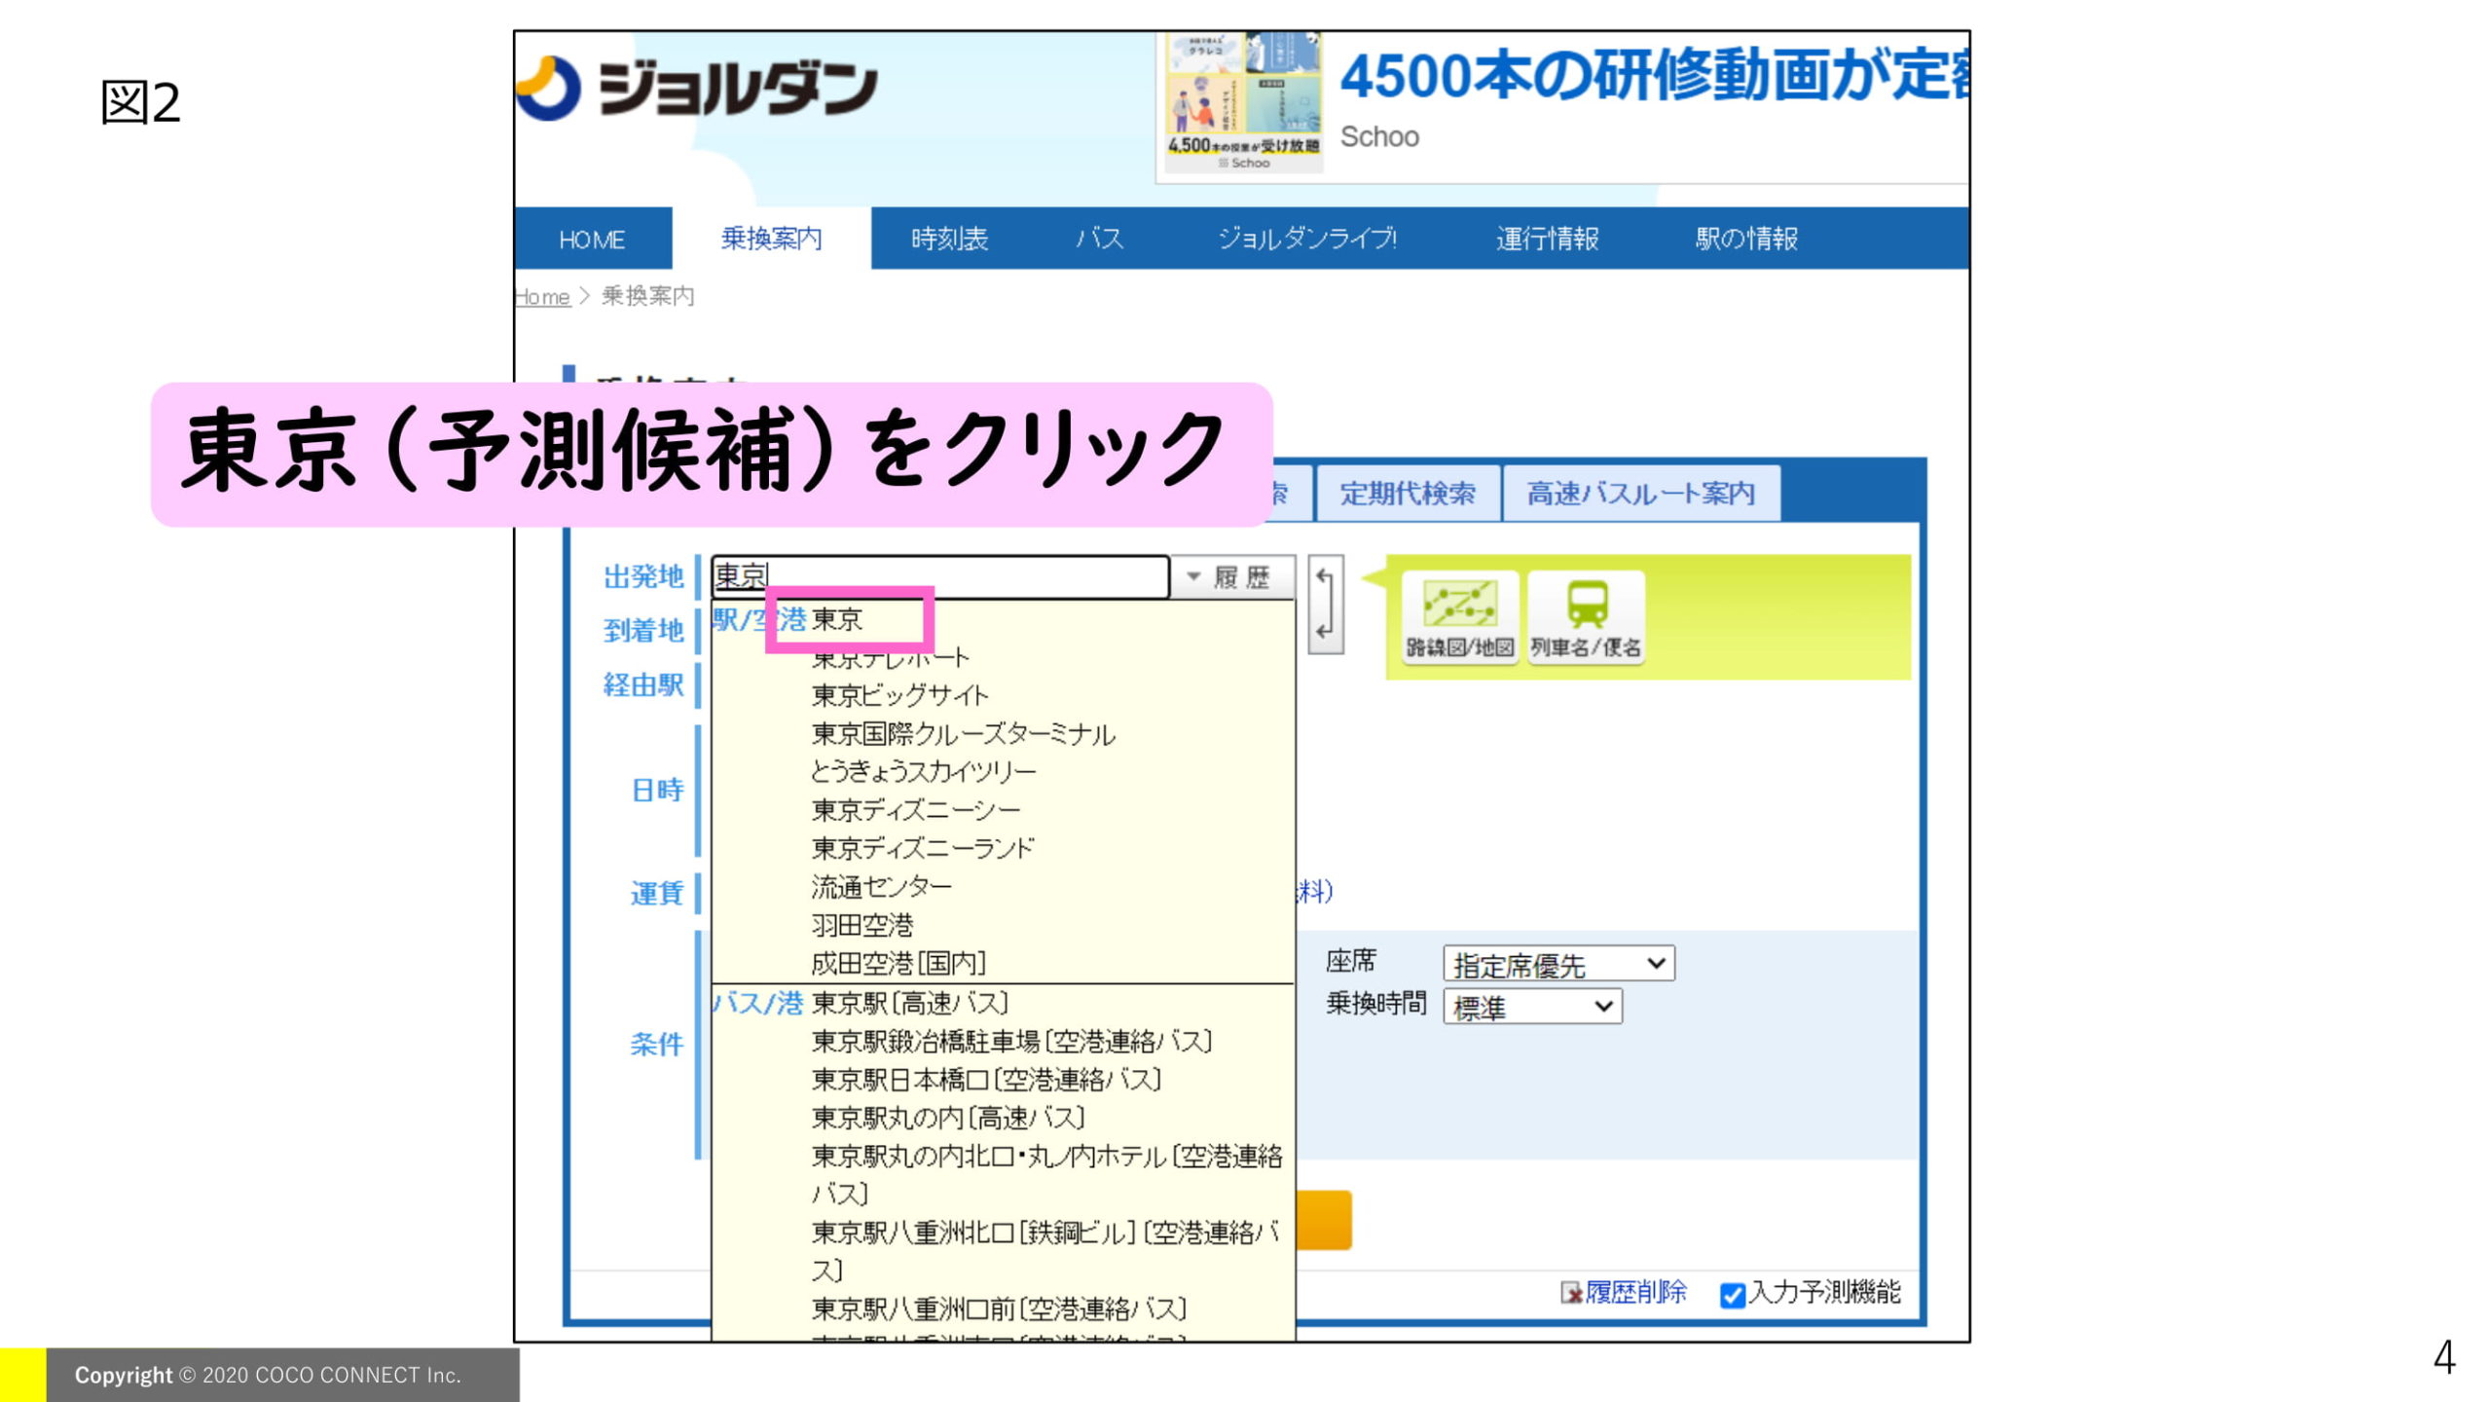
Task: Click the Home breadcrumb link
Action: pos(542,296)
